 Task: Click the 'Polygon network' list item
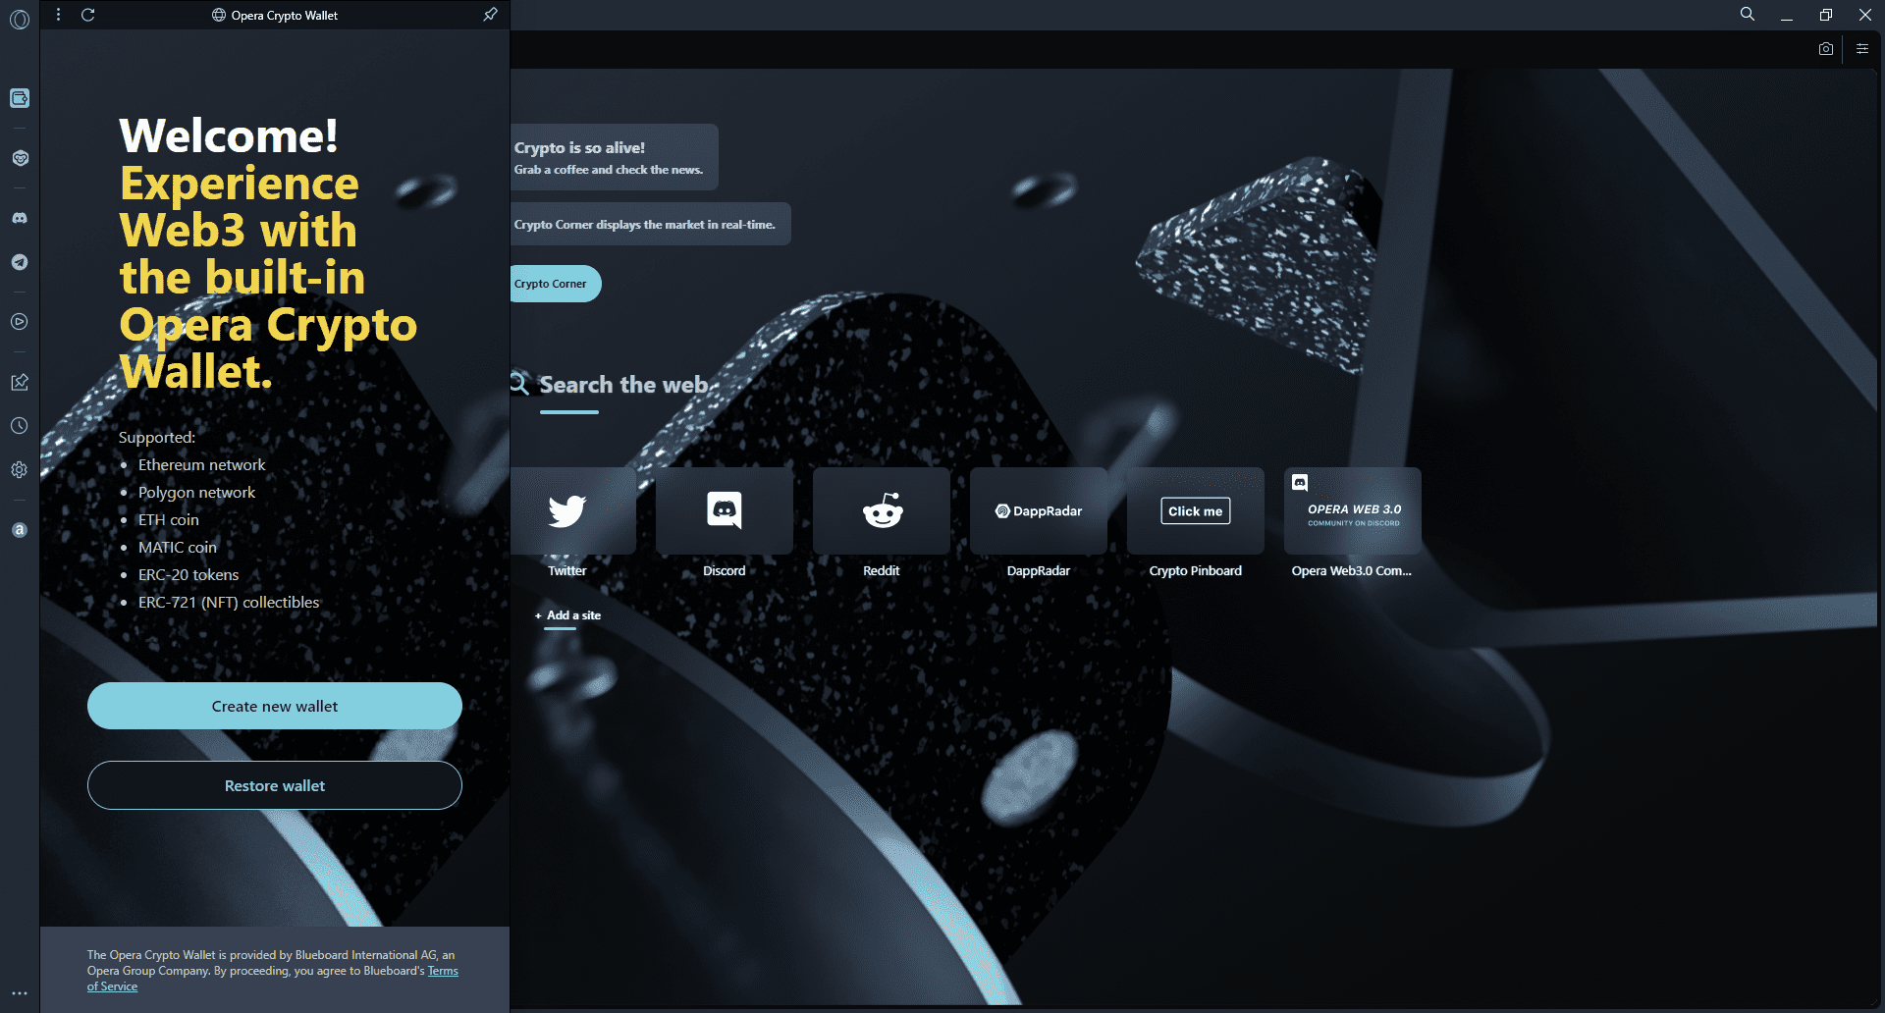[196, 492]
